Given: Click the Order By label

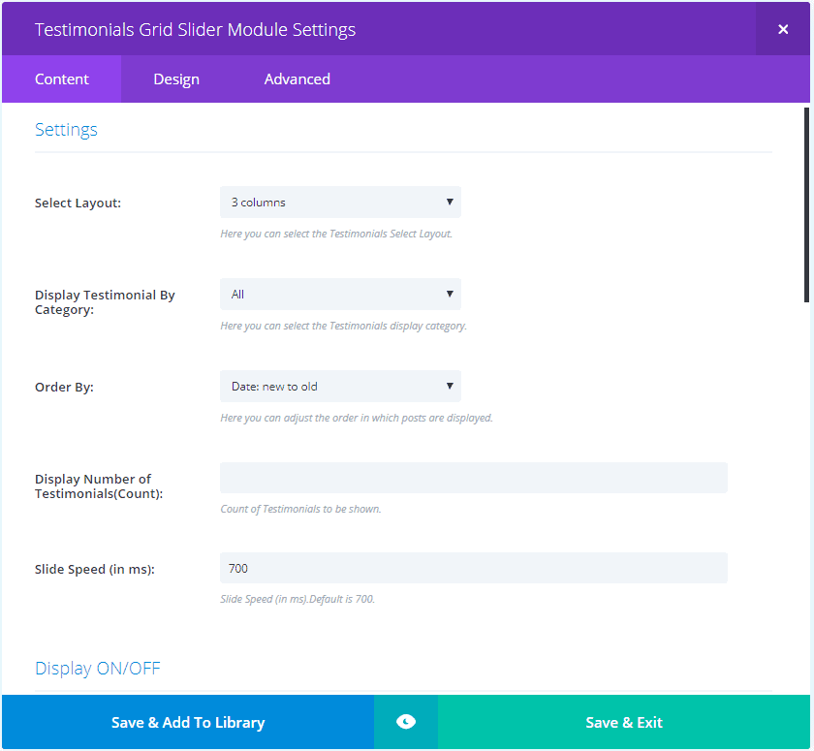Looking at the screenshot, I should (x=64, y=388).
